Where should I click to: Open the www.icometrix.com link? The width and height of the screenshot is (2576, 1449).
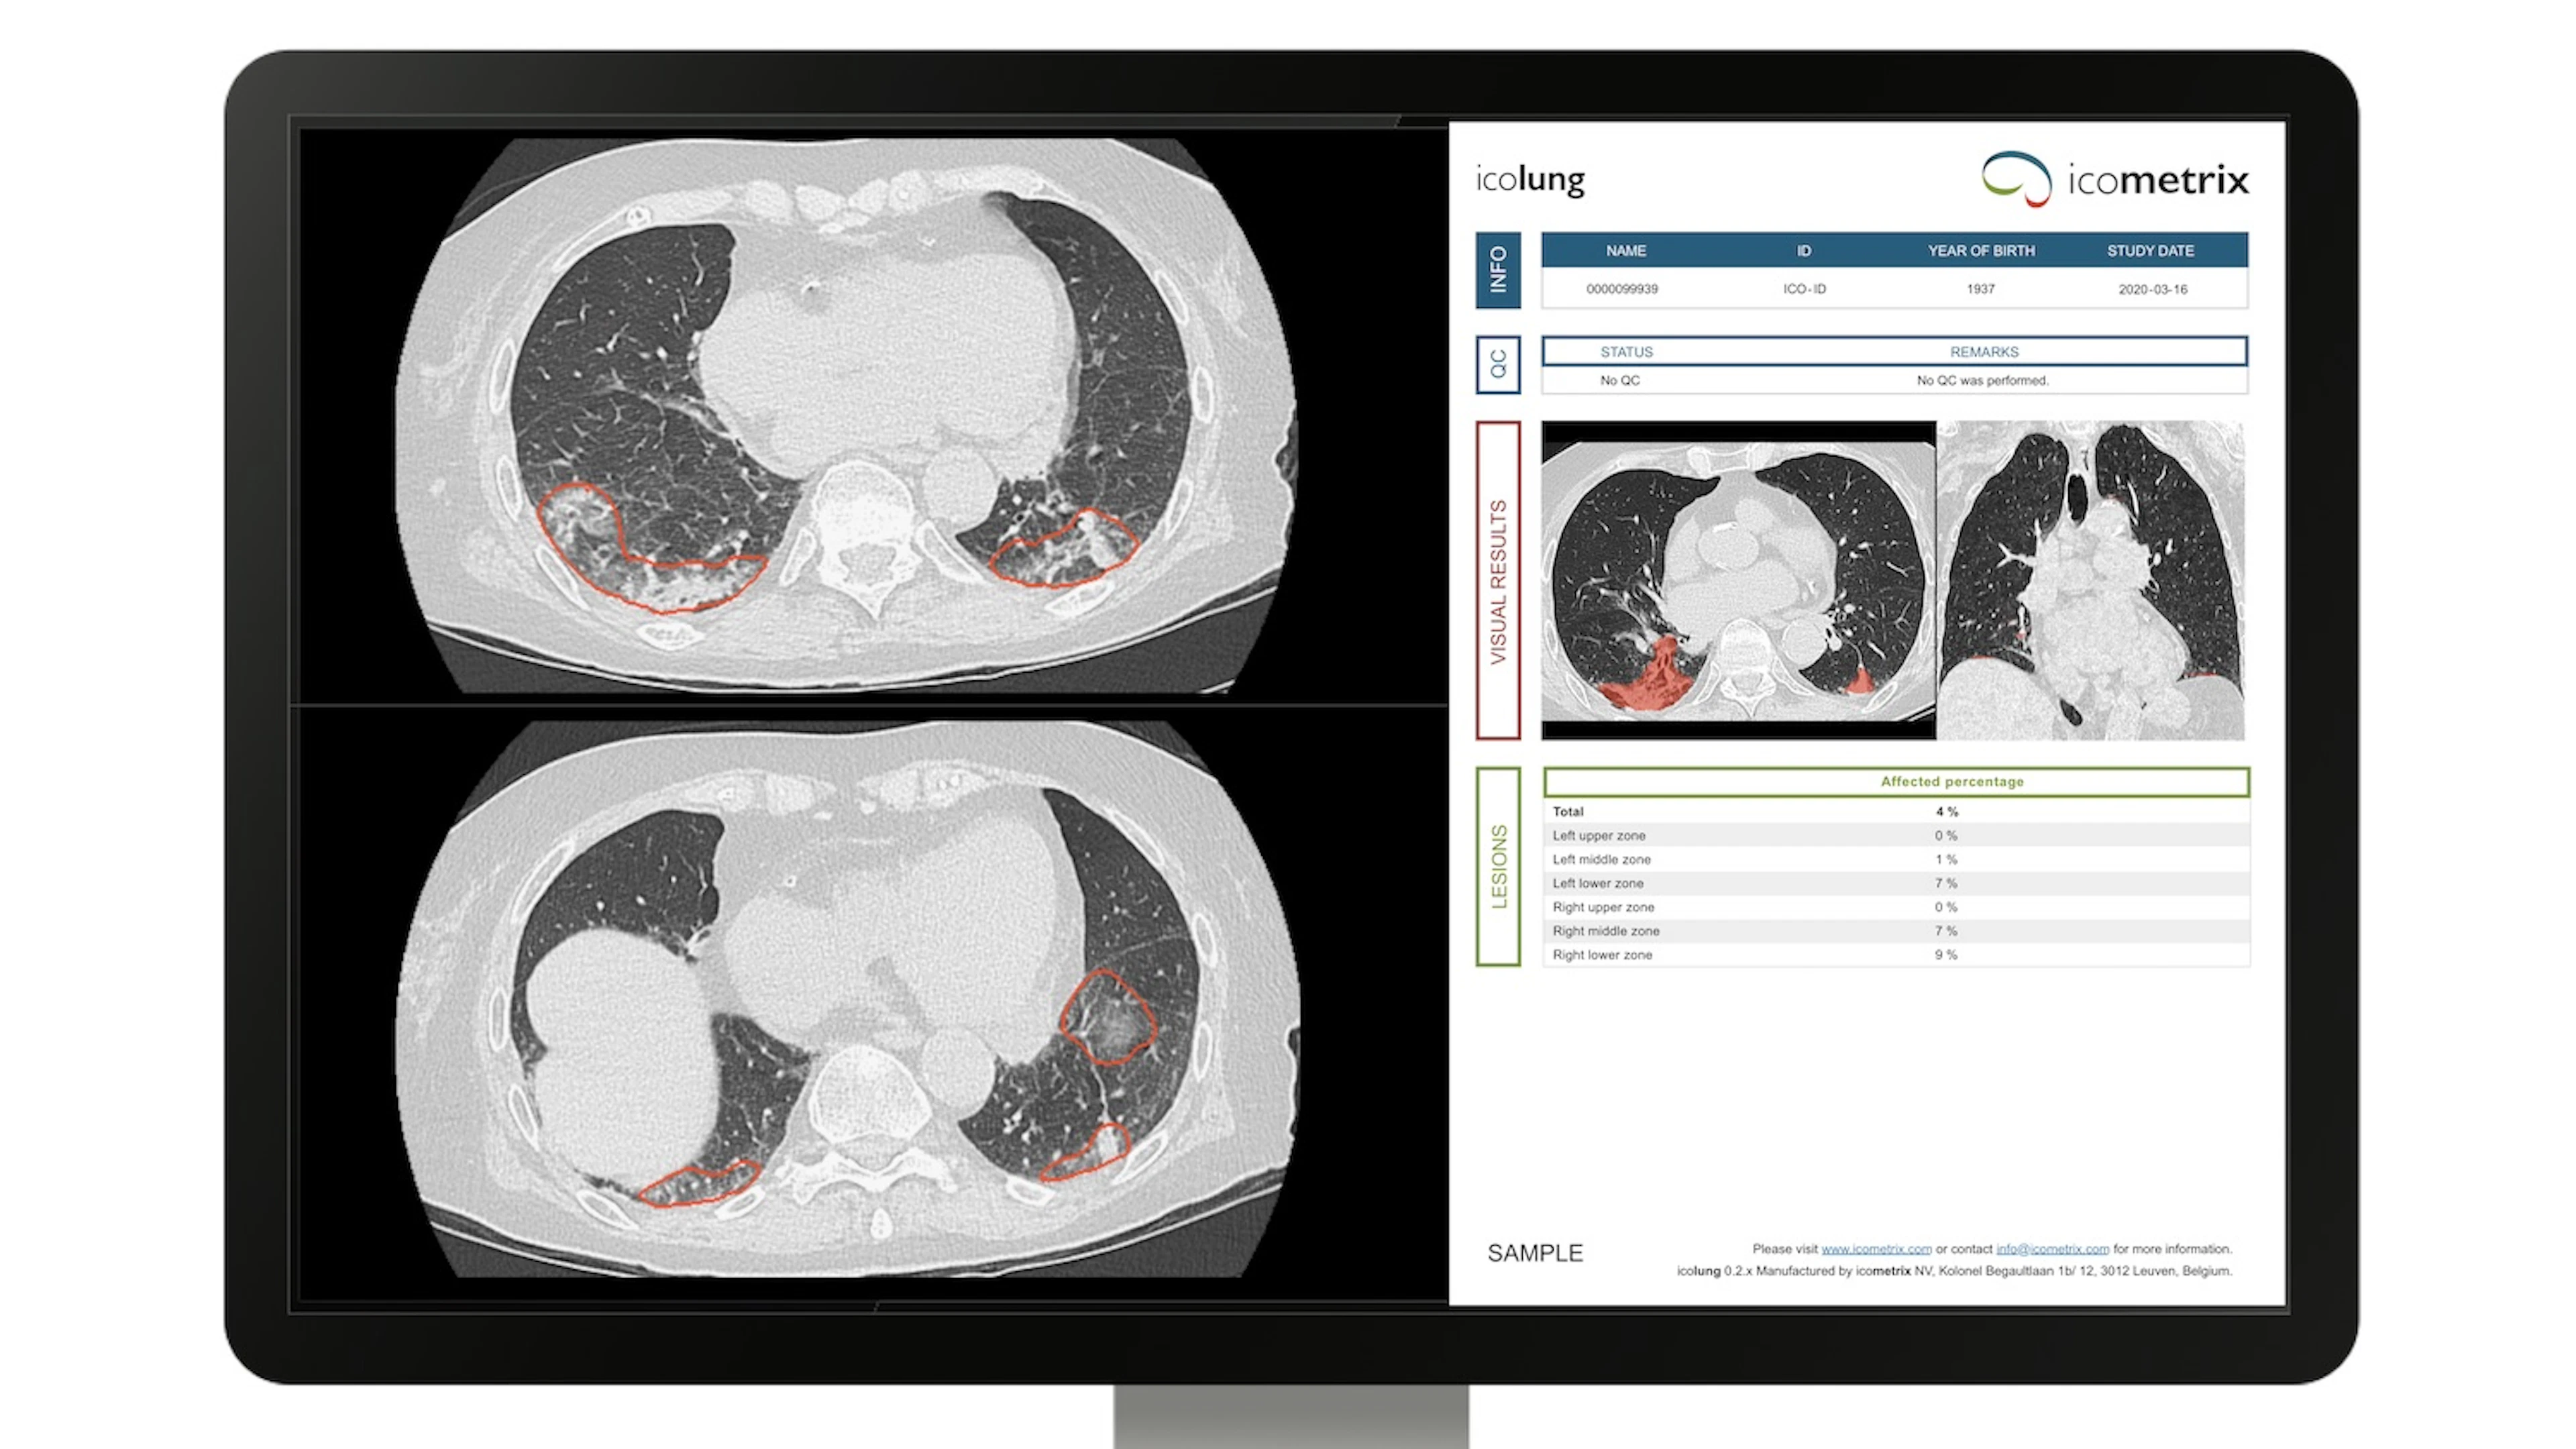(x=1876, y=1248)
